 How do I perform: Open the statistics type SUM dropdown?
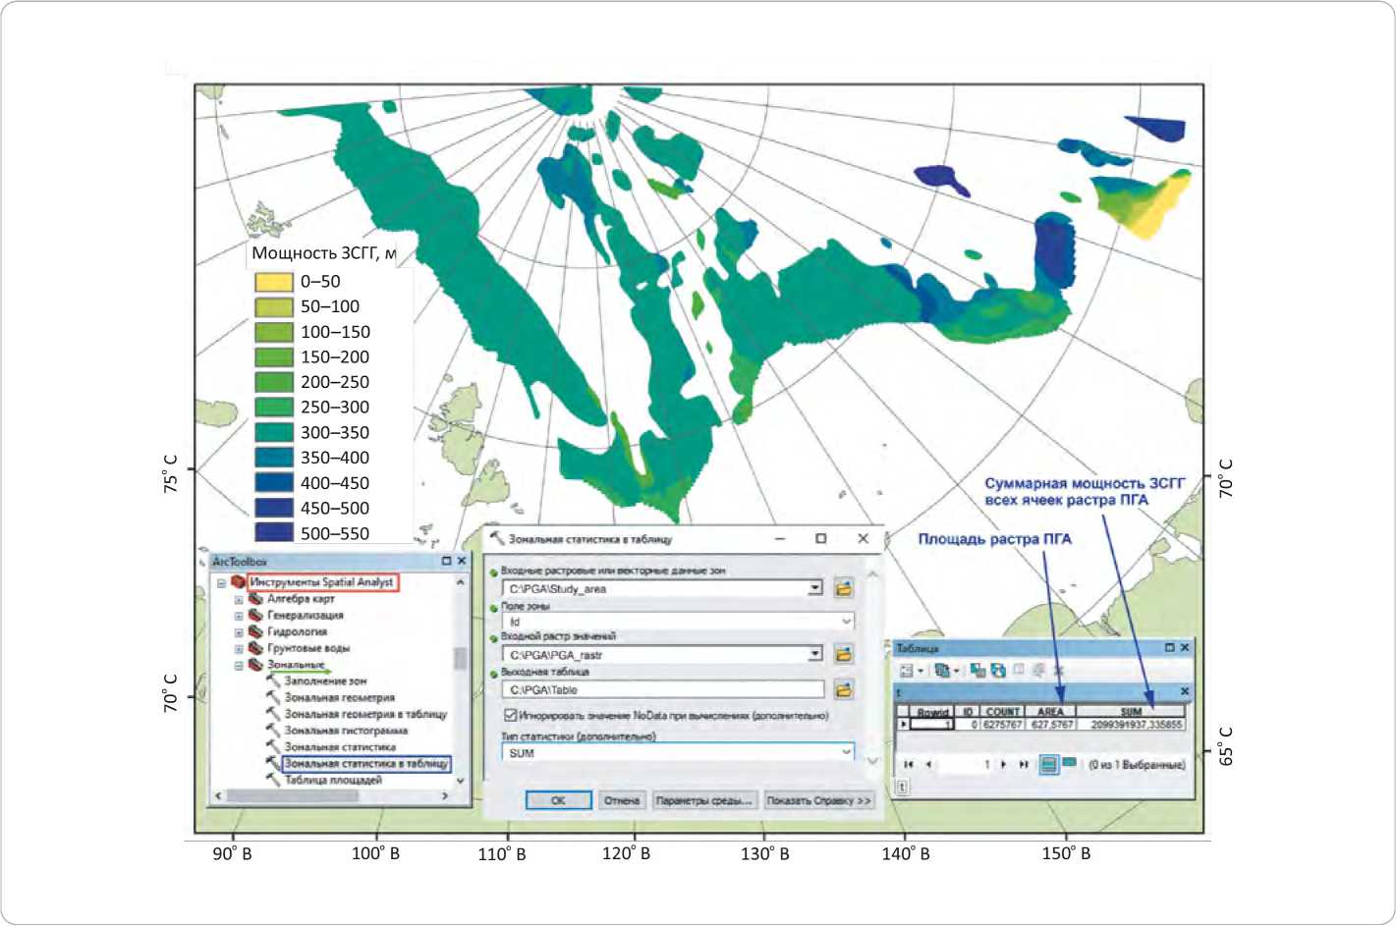847,753
